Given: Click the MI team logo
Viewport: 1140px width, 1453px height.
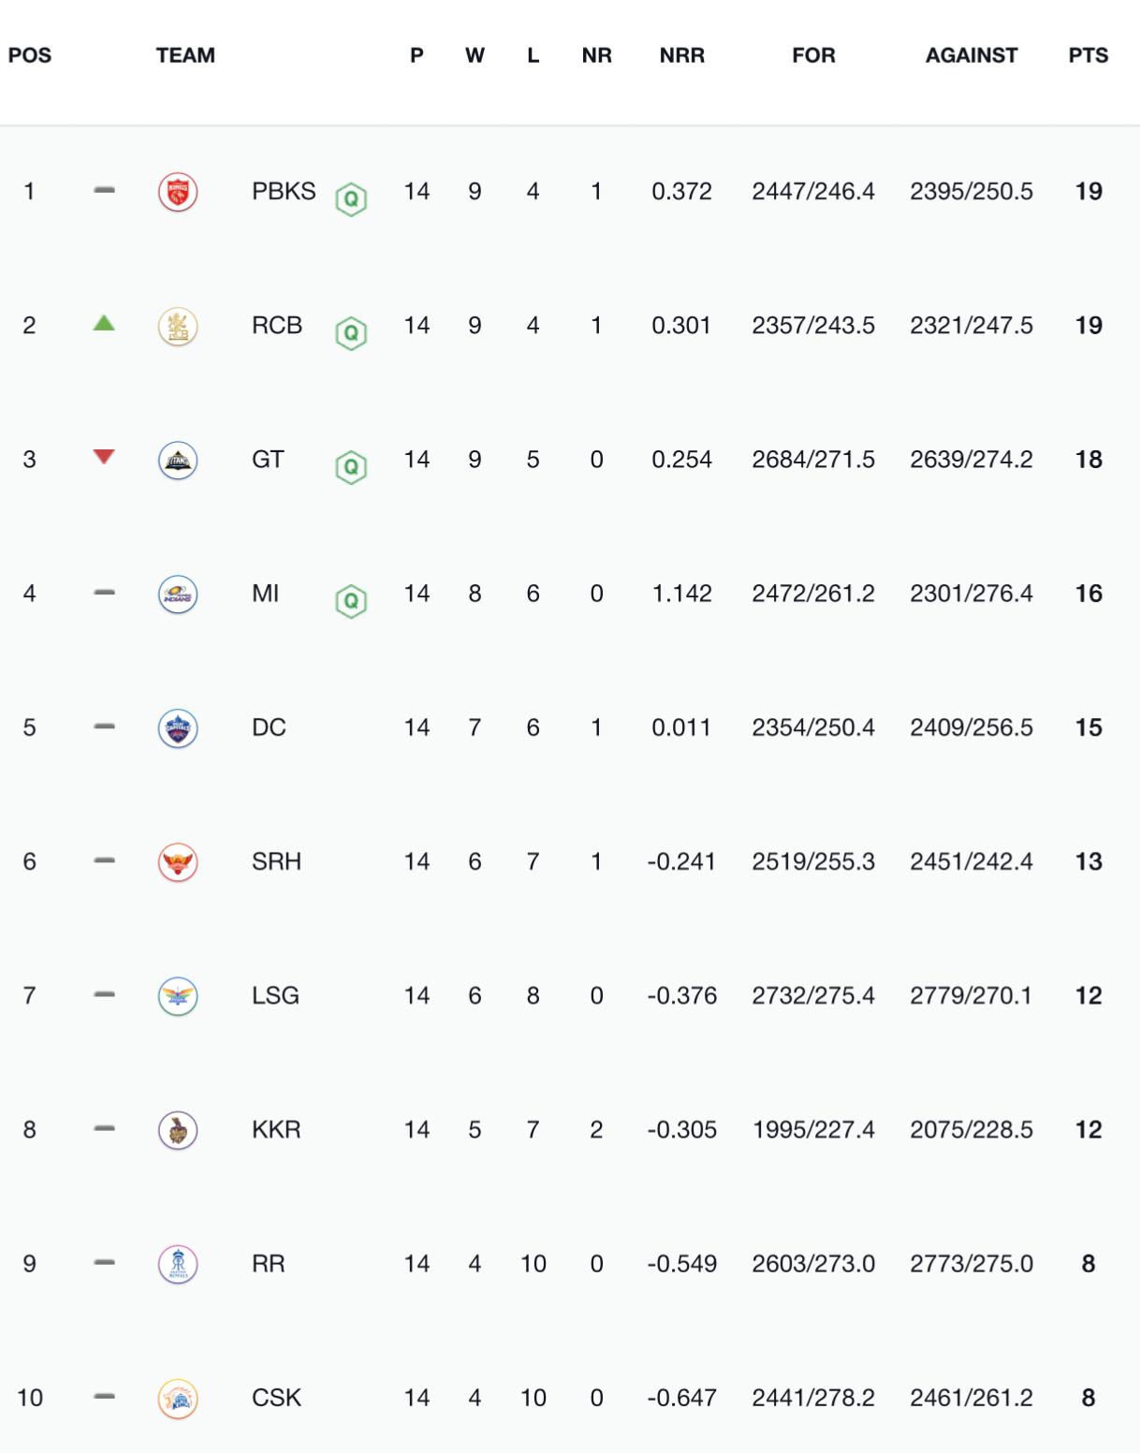Looking at the screenshot, I should pos(178,594).
